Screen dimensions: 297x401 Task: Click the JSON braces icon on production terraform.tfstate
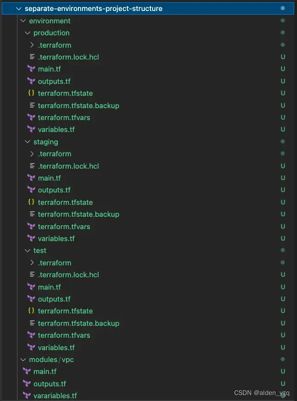tap(31, 93)
